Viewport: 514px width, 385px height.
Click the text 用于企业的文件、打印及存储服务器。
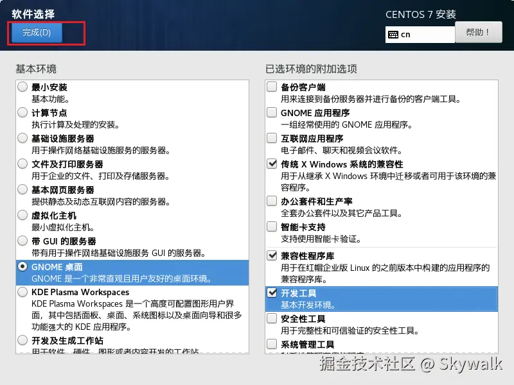(101, 176)
